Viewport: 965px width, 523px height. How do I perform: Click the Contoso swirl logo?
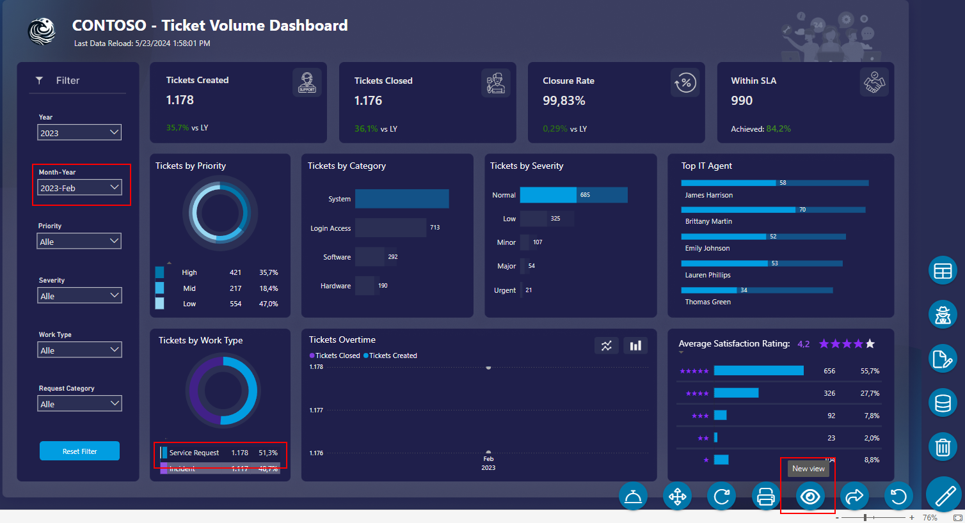pos(42,31)
